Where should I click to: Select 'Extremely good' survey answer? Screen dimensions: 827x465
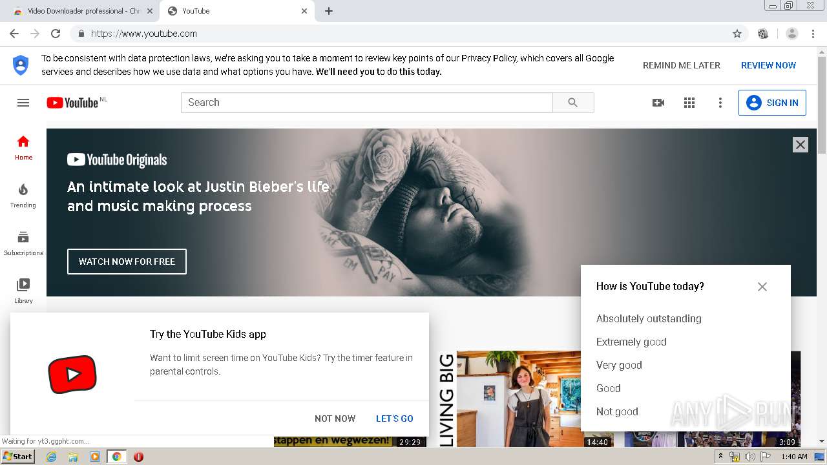(x=631, y=342)
